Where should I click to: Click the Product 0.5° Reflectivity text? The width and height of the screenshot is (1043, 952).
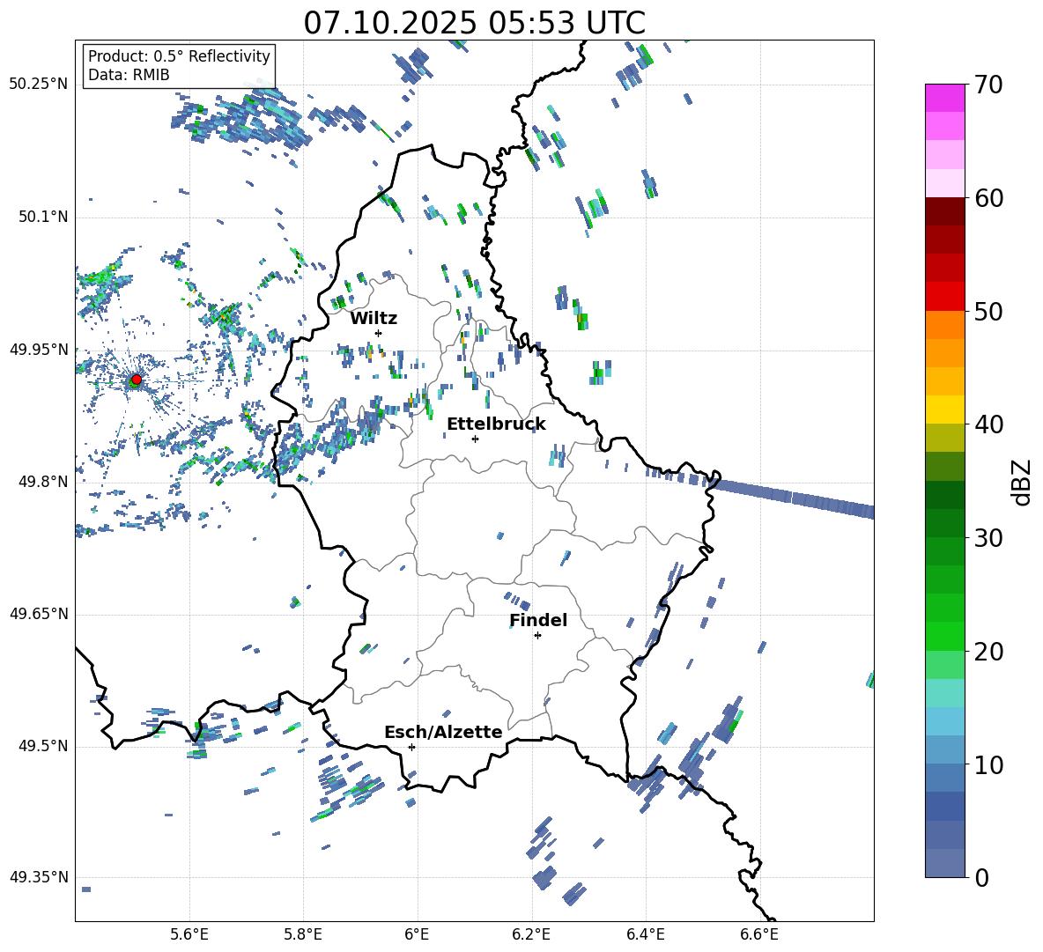pyautogui.click(x=179, y=56)
